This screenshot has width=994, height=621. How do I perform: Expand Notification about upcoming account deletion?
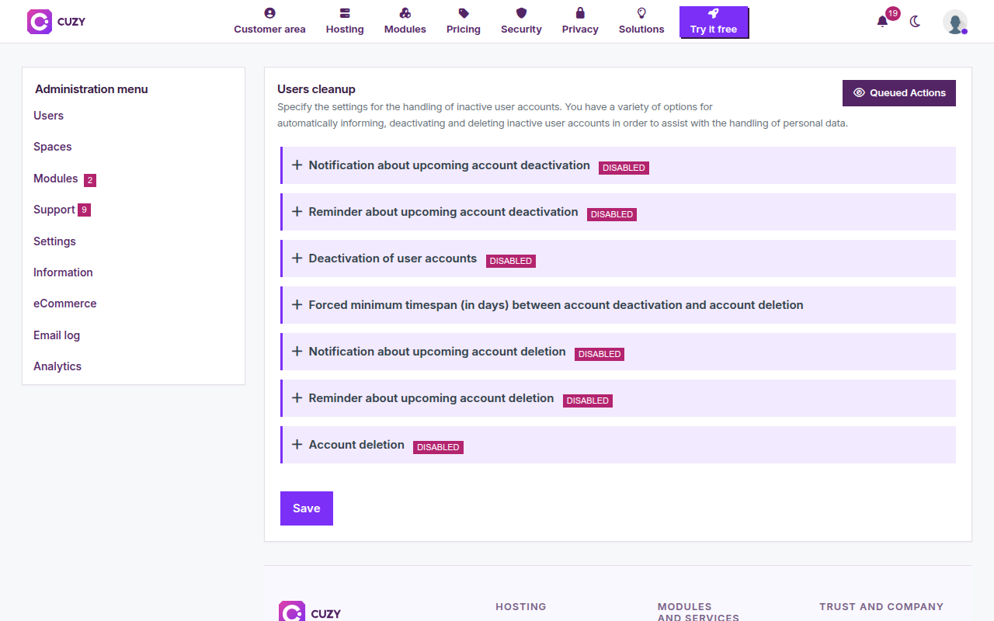618,352
